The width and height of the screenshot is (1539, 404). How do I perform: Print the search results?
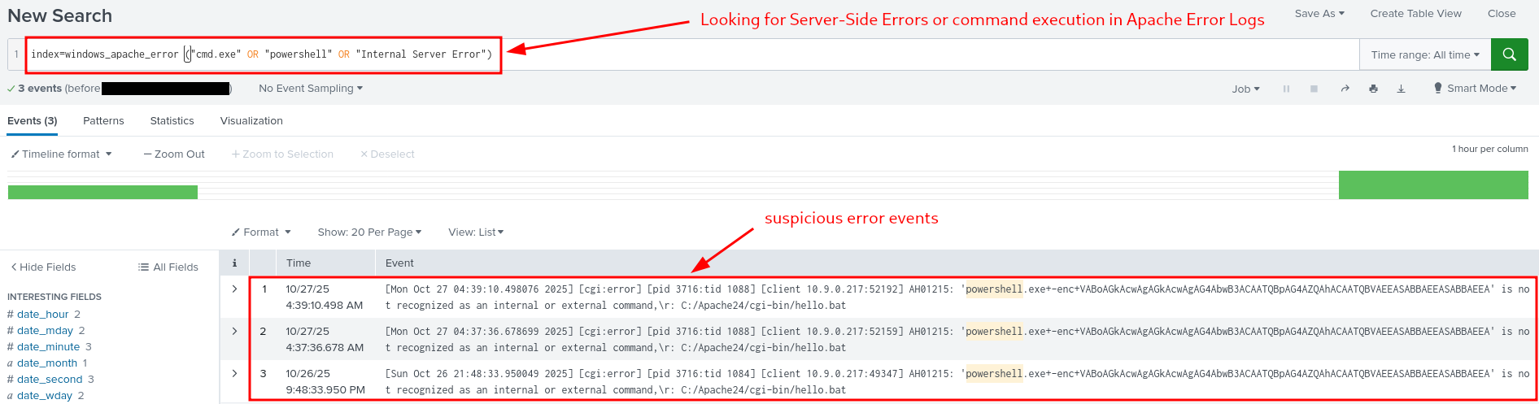coord(1373,89)
